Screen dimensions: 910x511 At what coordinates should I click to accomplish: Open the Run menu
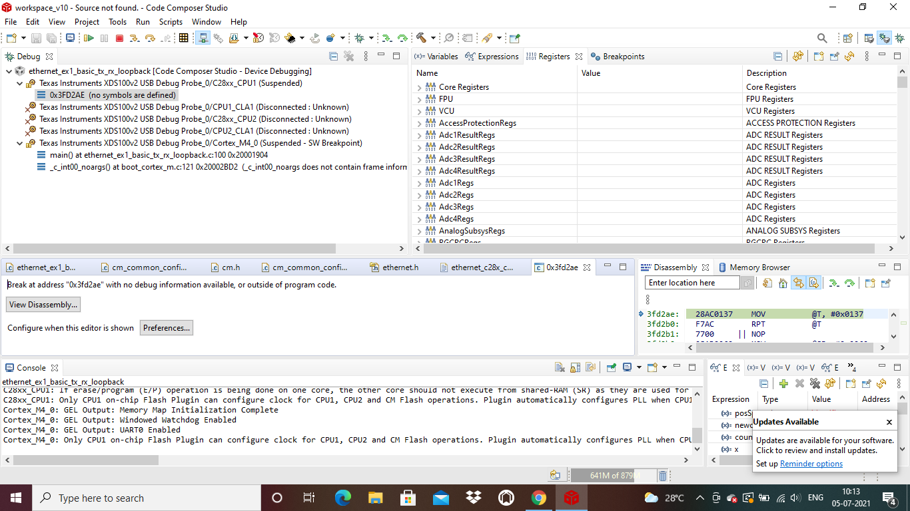click(143, 22)
